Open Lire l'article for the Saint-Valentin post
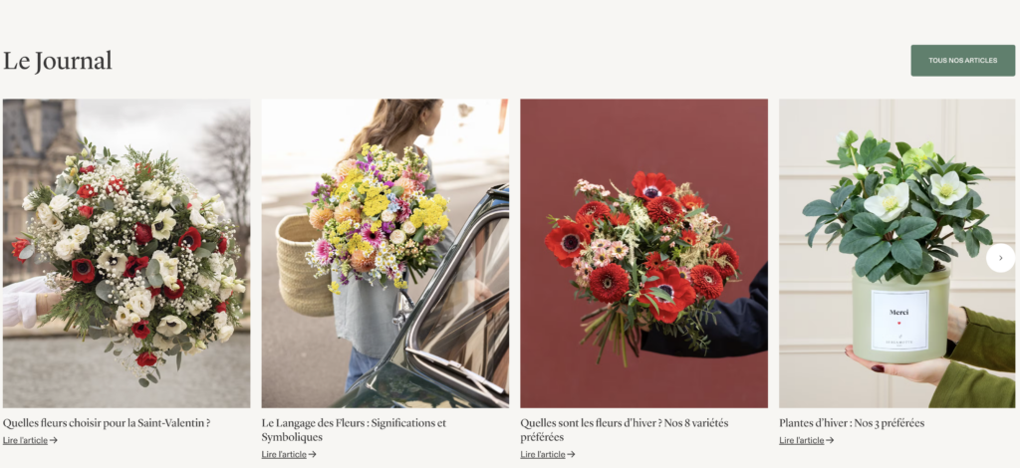This screenshot has width=1020, height=468. [25, 440]
